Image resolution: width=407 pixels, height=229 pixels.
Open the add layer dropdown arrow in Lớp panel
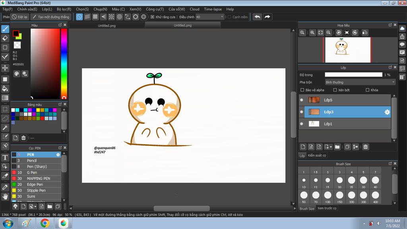331,147
